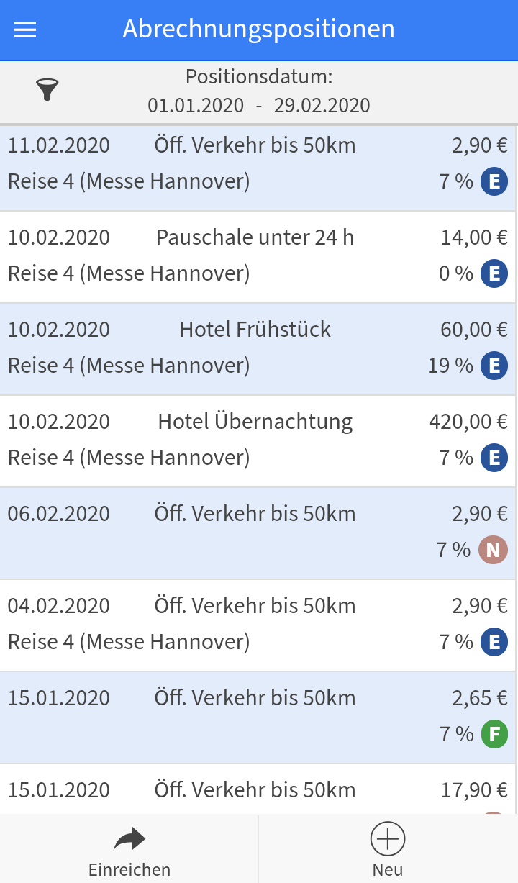Screen dimensions: 518x883
Task: Tap the green F status badge
Action: coord(494,734)
